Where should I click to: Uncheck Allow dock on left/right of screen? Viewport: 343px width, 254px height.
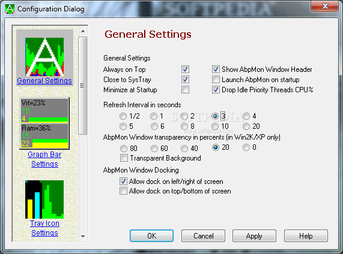pos(123,181)
